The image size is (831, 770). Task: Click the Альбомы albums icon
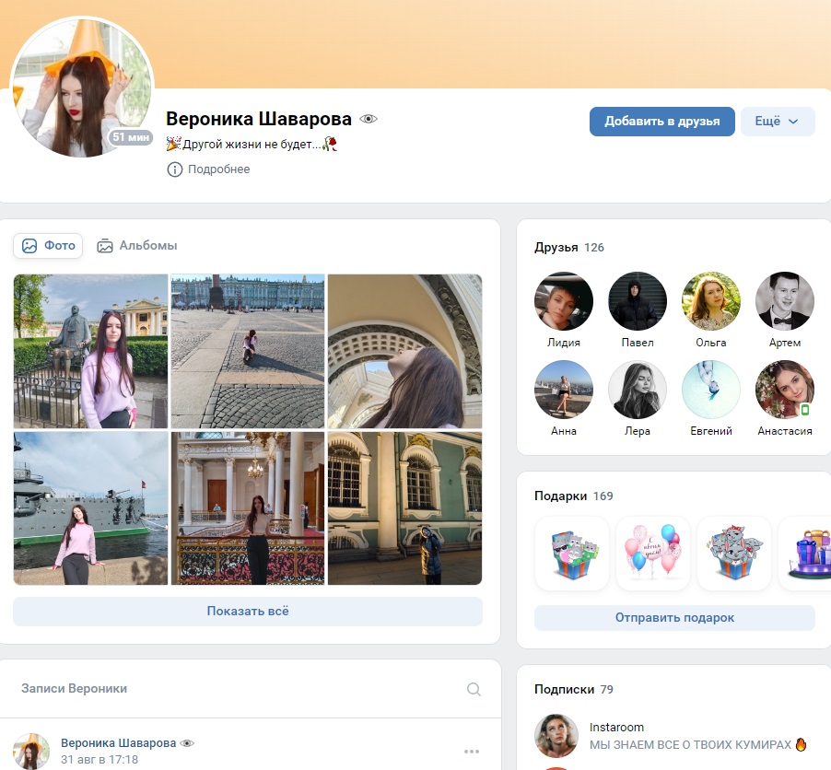(x=105, y=246)
